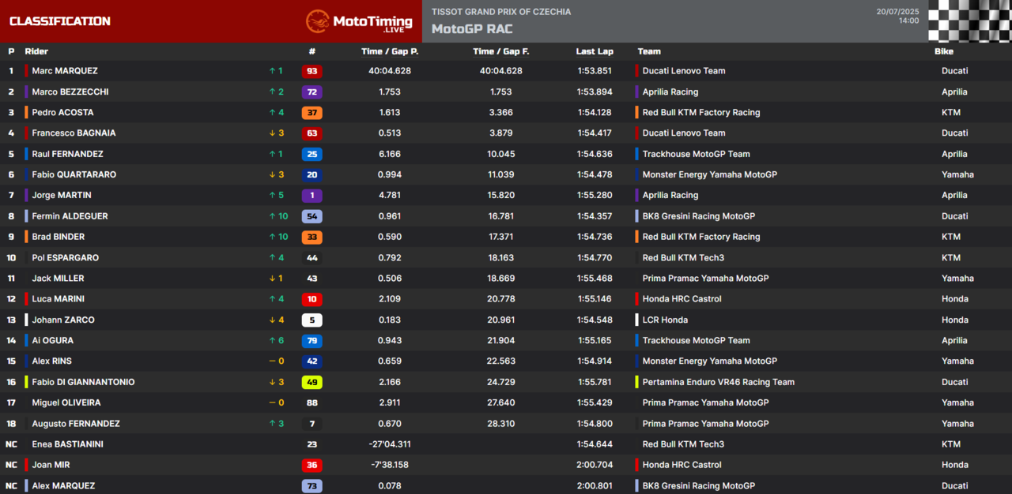Click Joan Mir's number 36 badge
Image resolution: width=1012 pixels, height=494 pixels.
312,465
